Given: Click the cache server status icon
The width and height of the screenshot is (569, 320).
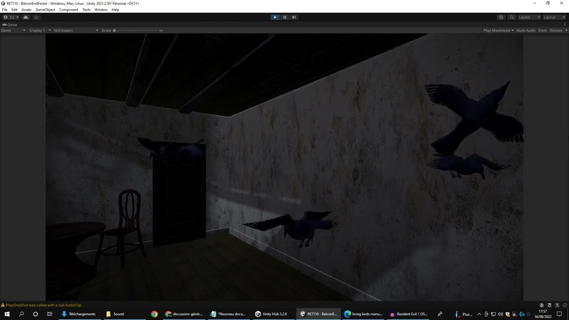Looking at the screenshot, I should [549, 305].
